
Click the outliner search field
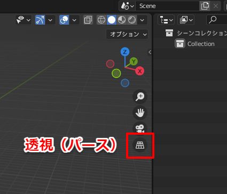click(x=217, y=20)
